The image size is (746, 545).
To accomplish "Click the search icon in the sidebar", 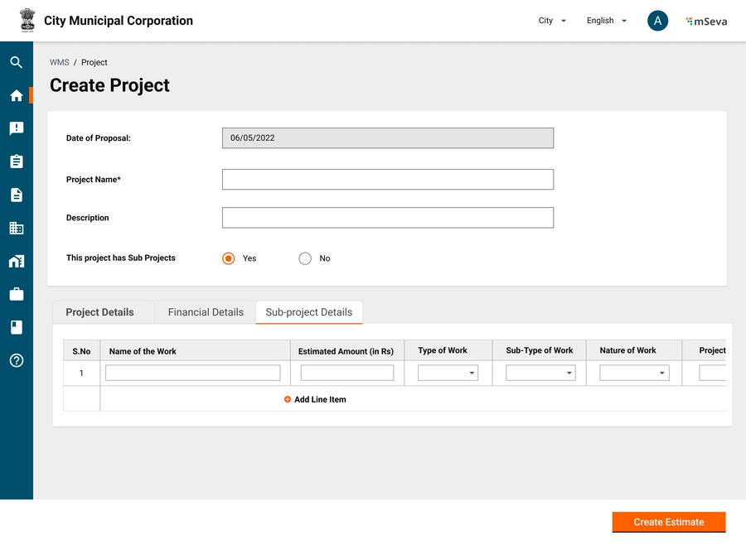I will pyautogui.click(x=16, y=62).
